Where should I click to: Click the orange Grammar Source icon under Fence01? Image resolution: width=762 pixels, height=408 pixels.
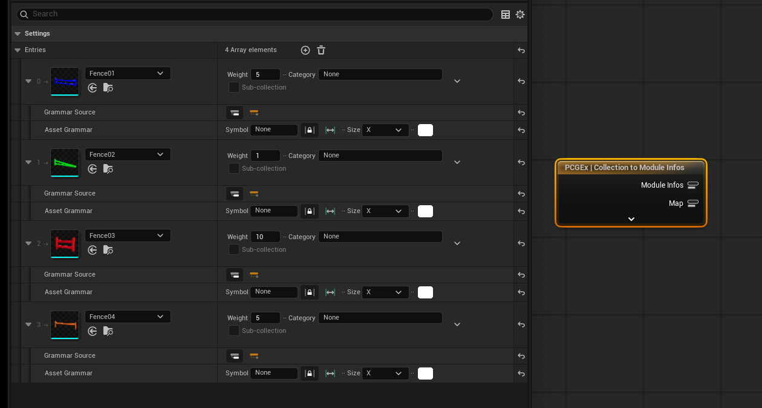tap(254, 113)
